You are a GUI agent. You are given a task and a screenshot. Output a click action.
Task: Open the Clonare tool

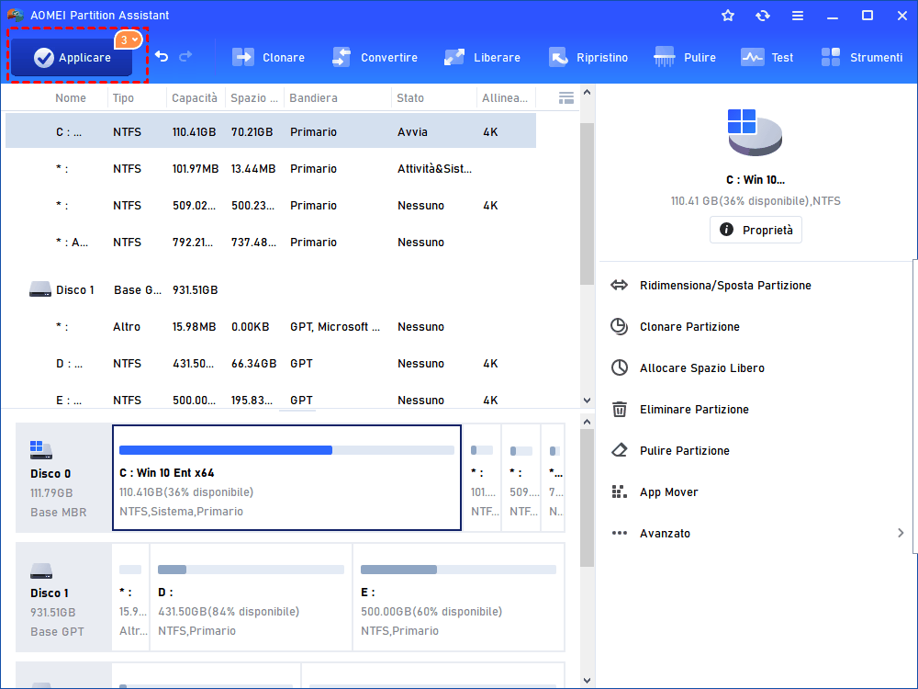(268, 57)
